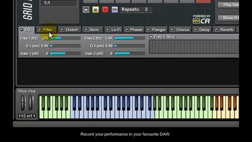Increase octave with right arrow
This screenshot has width=252, height=142.
pos(34,116)
